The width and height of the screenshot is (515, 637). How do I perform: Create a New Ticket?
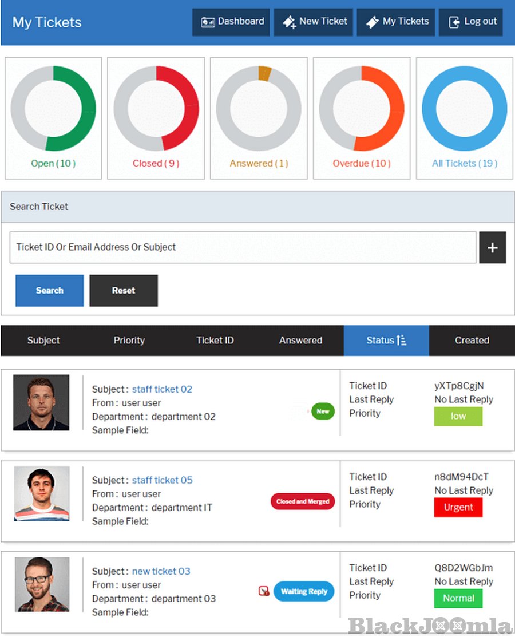click(x=314, y=22)
